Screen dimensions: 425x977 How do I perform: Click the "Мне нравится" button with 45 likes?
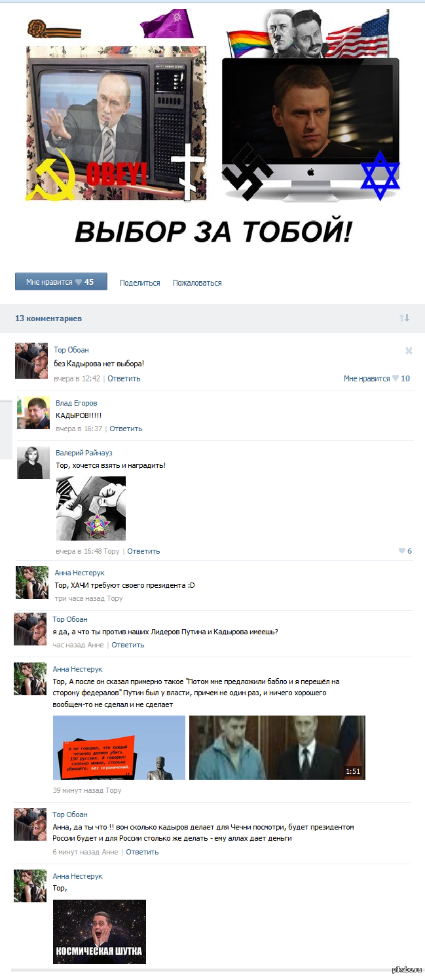click(60, 282)
